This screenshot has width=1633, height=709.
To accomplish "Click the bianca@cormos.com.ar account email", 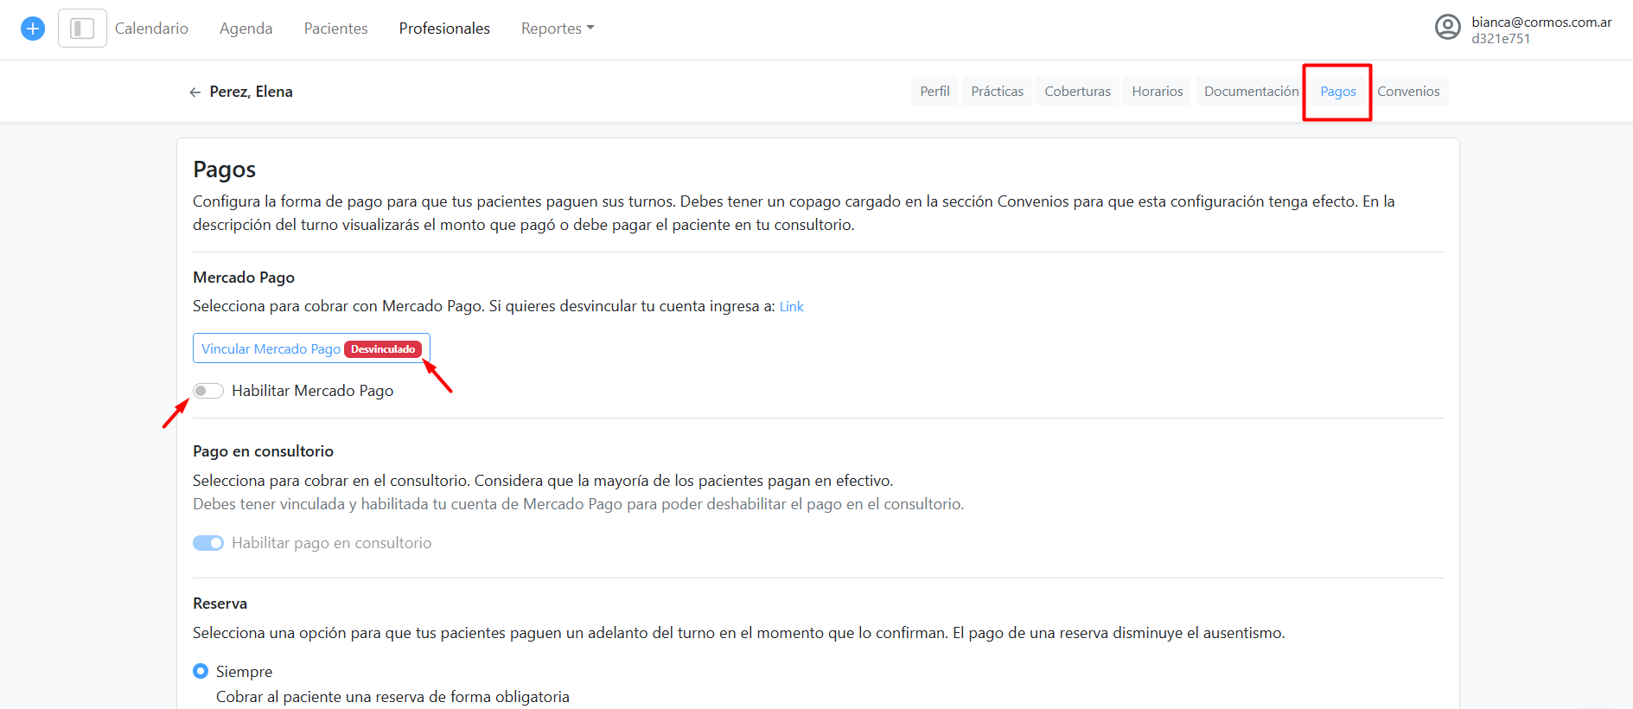I will (1541, 22).
